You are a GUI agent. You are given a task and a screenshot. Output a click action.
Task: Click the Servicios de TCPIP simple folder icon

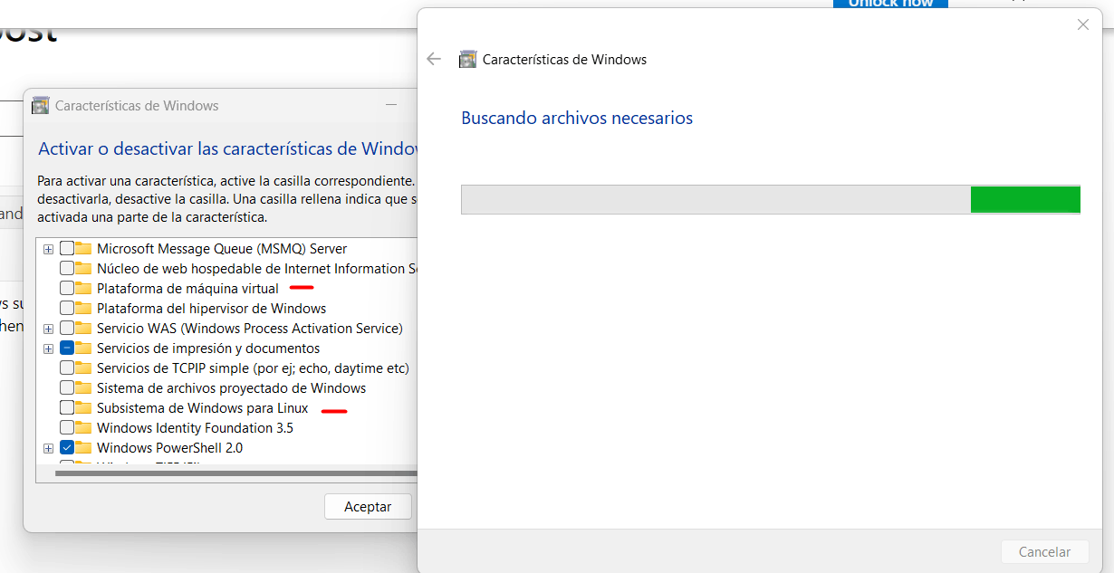click(x=84, y=368)
